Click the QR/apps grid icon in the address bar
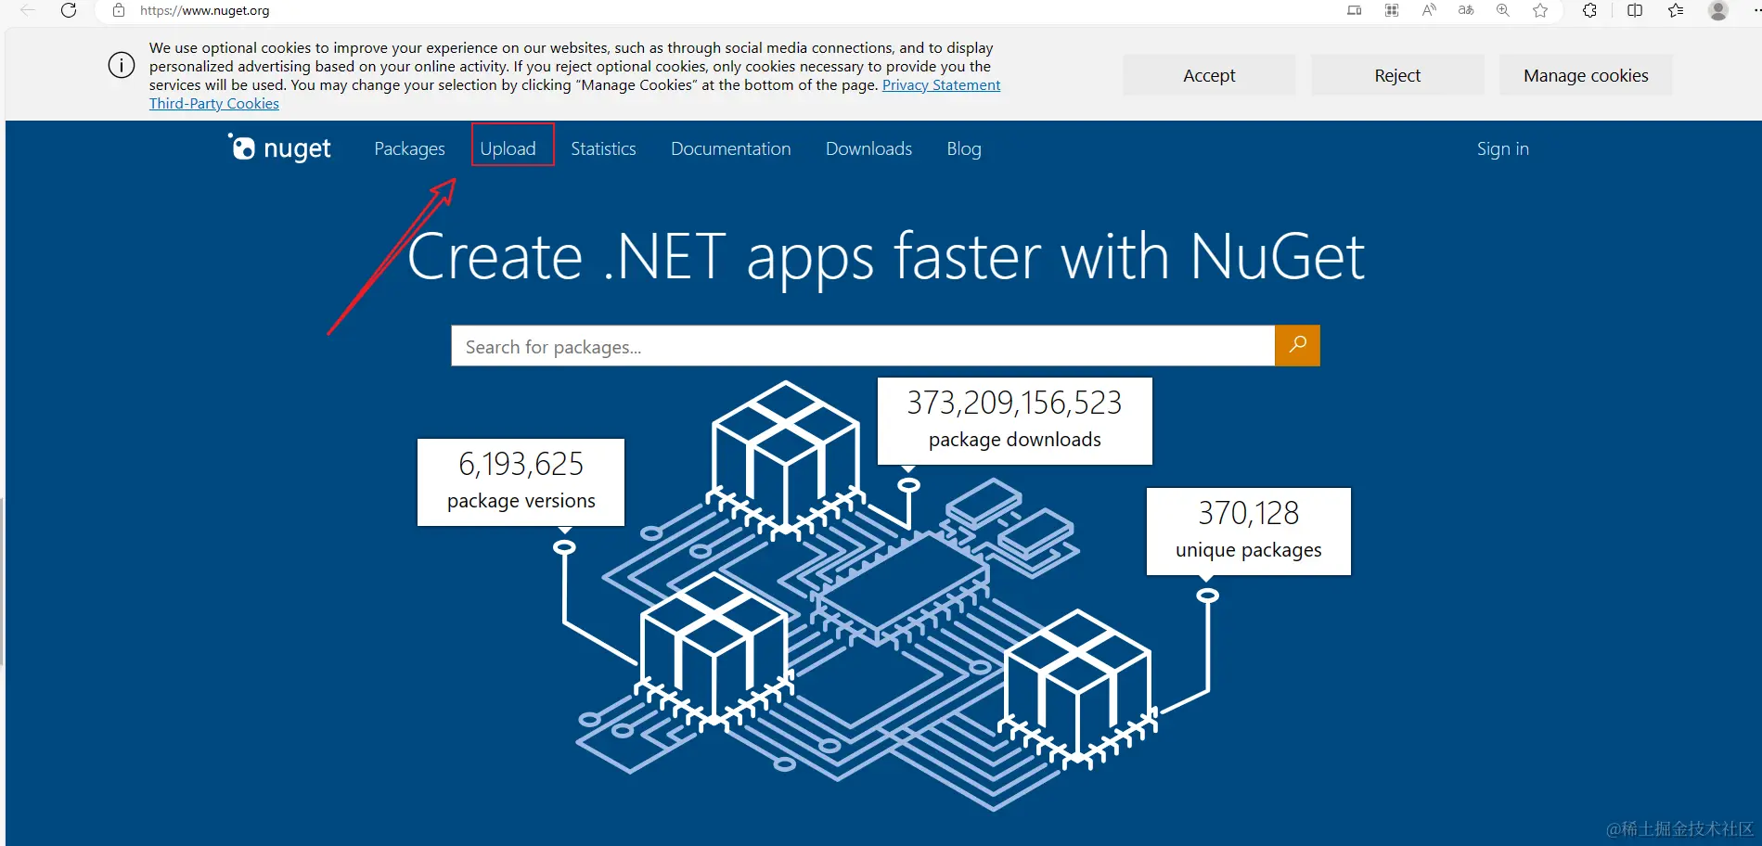 (1392, 10)
